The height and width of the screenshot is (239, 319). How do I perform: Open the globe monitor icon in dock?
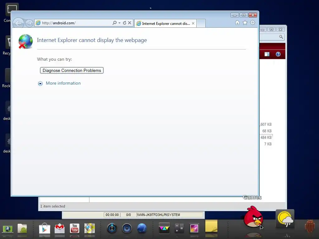[x=7, y=229]
